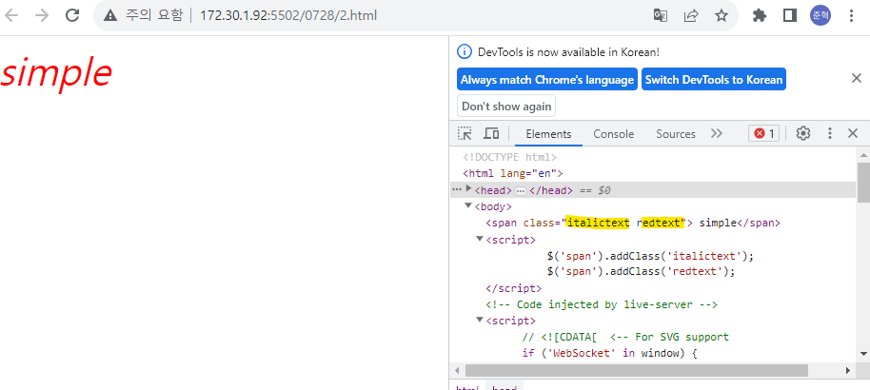This screenshot has height=390, width=870.
Task: Select the closing </script> tag line
Action: [513, 288]
